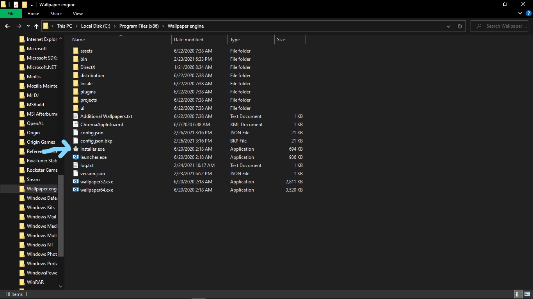Select the log.txt file icon
This screenshot has height=299, width=533.
click(x=76, y=165)
